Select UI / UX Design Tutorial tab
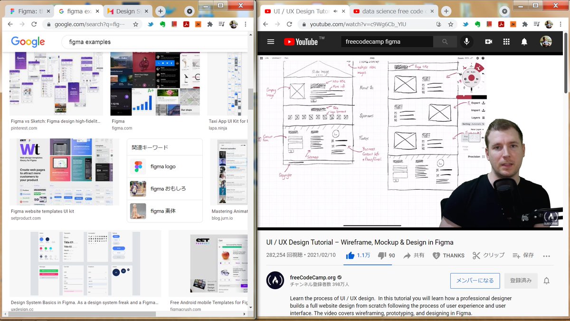Image resolution: width=570 pixels, height=321 pixels. pos(304,11)
